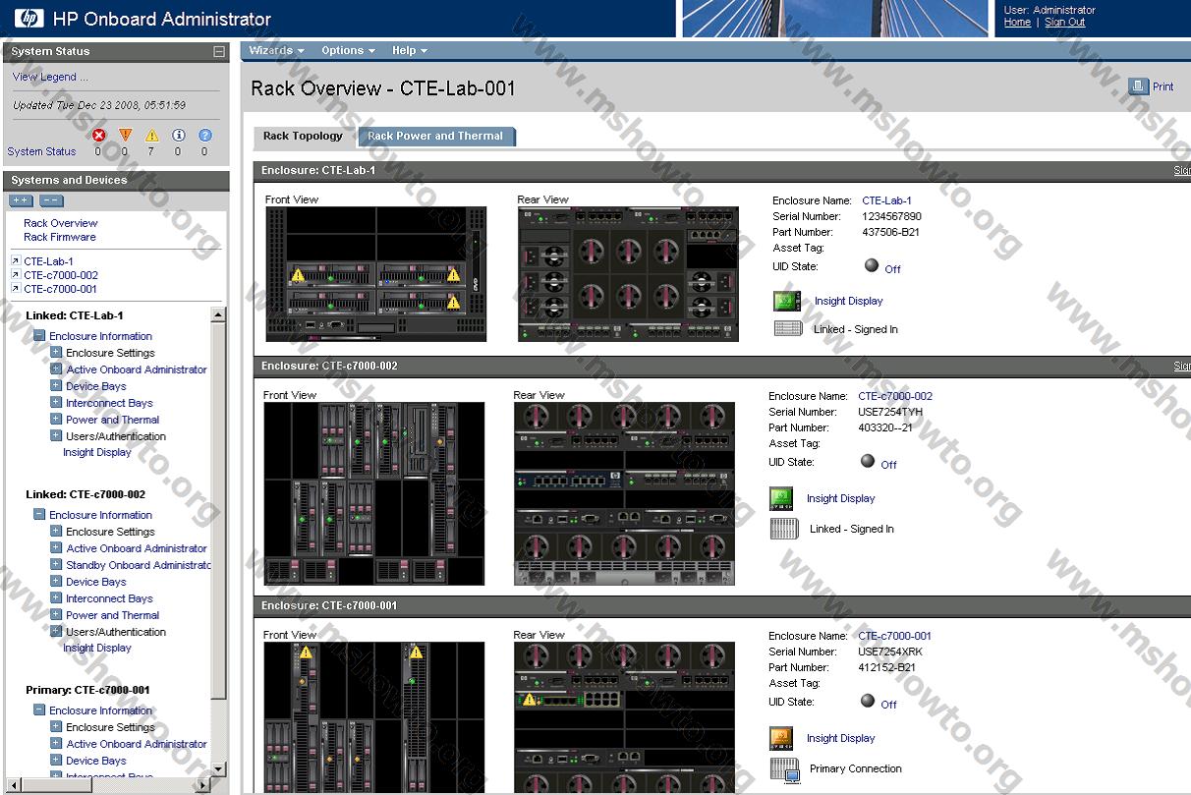Screen dimensions: 1191x795
Task: Expand Power and Thermal under Linked: CTE-Lab-1
Action: point(56,420)
